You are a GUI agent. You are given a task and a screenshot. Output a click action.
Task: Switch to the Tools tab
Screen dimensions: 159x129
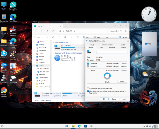[101, 47]
